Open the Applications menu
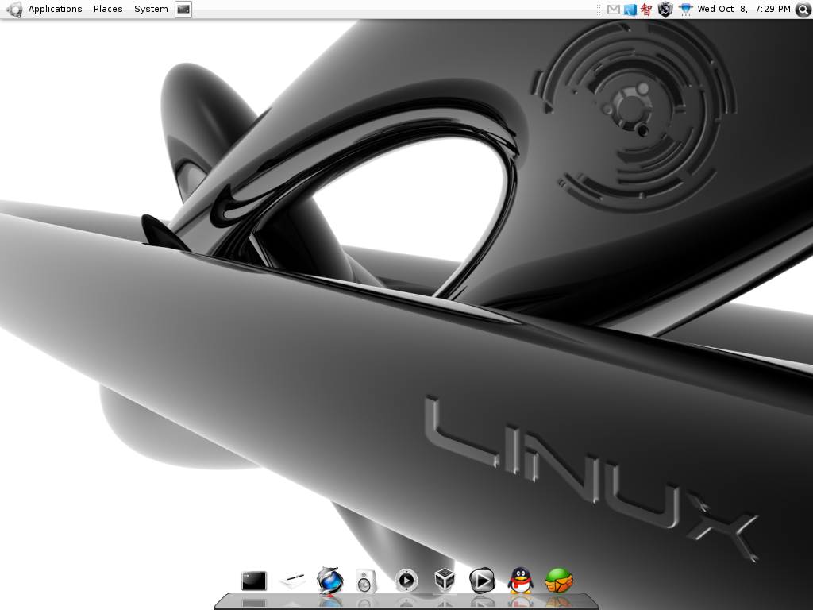The height and width of the screenshot is (610, 813). (55, 9)
